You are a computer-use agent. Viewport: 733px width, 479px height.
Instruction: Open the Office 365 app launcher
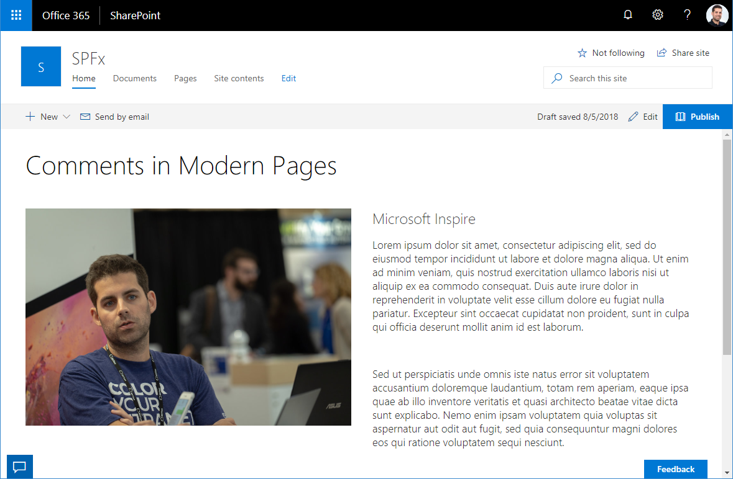[15, 15]
